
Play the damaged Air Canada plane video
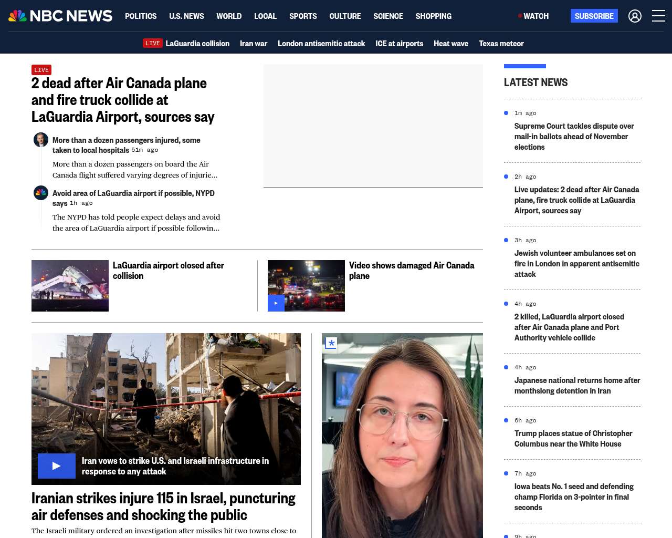(276, 303)
